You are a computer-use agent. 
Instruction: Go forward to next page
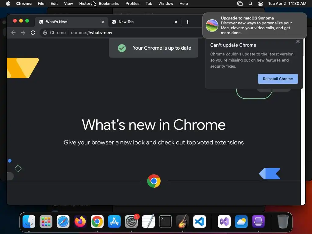click(x=23, y=33)
